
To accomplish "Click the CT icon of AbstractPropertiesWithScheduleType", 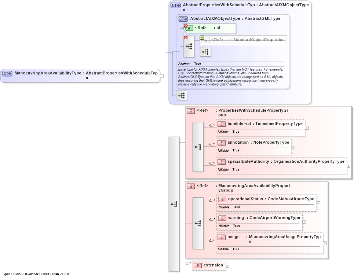I will (x=176, y=5).
